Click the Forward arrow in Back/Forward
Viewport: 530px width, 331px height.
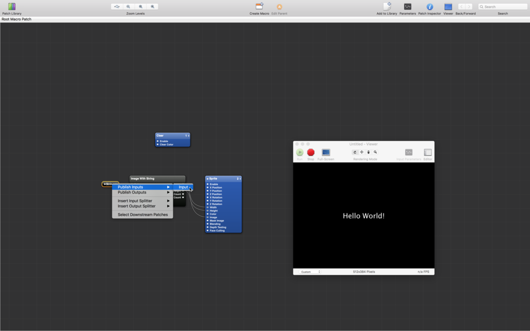click(469, 6)
